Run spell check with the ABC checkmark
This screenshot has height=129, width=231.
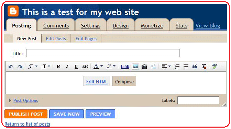click(214, 66)
